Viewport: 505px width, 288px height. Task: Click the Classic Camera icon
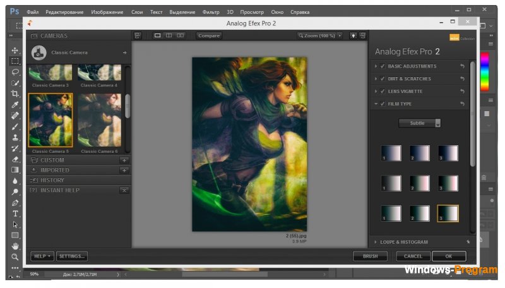click(x=39, y=52)
